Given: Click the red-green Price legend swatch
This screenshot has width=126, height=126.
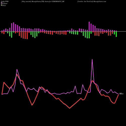Looking at the screenshot, I should pos(2,5).
